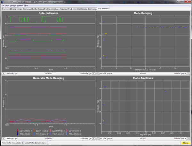Click EDSN Mode 2 legend swatch
Viewport: 192px width, 146px height.
coord(34,131)
